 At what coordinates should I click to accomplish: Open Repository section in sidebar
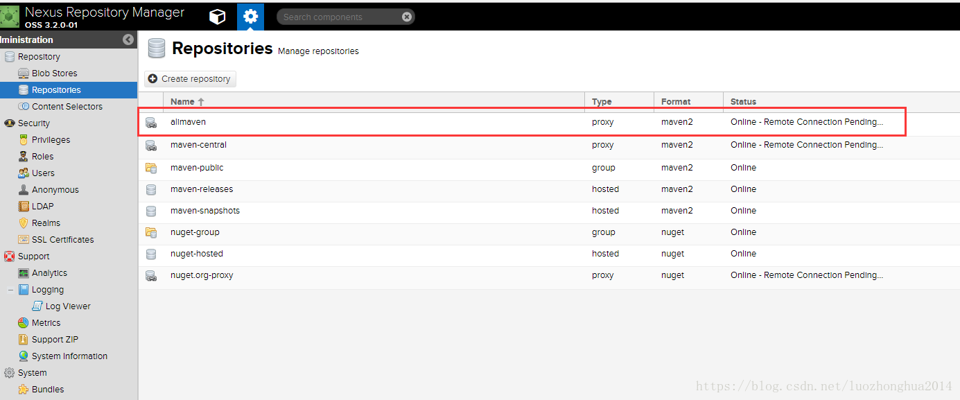point(39,56)
